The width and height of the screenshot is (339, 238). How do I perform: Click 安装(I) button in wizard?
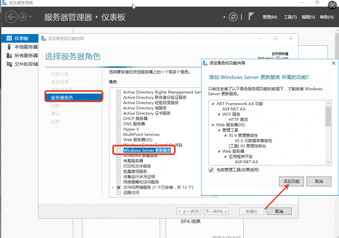pyautogui.click(x=252, y=211)
